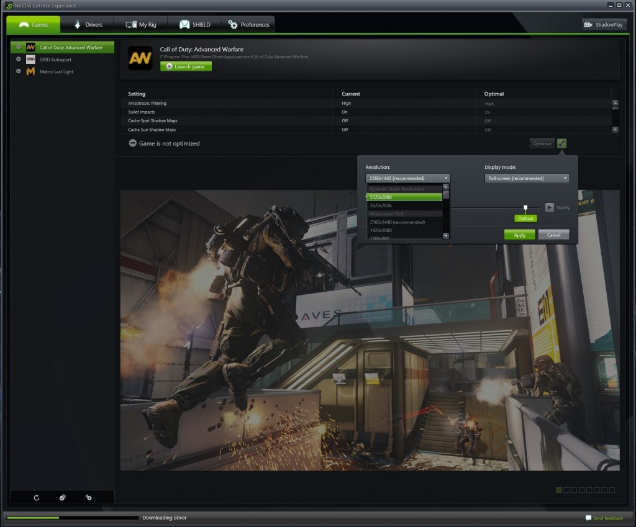Click the 'Game is not optimized' text
Viewport: 636px width, 527px height.
(169, 143)
